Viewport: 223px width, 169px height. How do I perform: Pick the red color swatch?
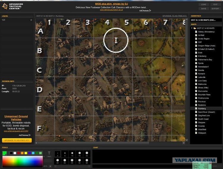click(18, 153)
